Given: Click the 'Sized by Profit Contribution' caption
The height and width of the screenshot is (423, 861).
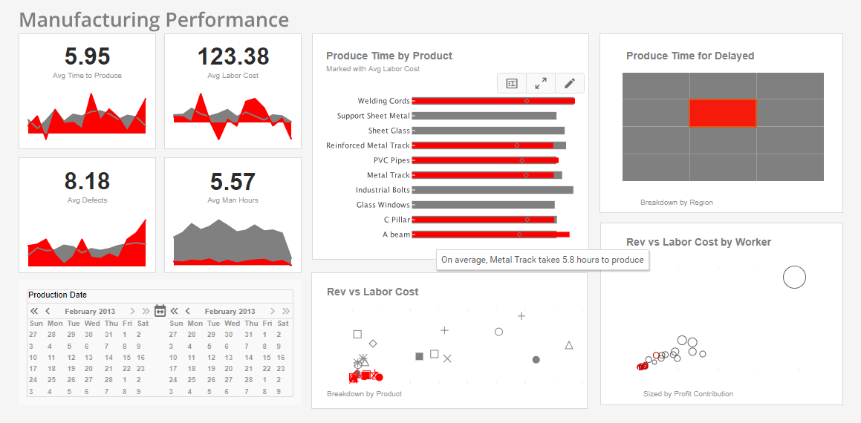Looking at the screenshot, I should pyautogui.click(x=688, y=394).
